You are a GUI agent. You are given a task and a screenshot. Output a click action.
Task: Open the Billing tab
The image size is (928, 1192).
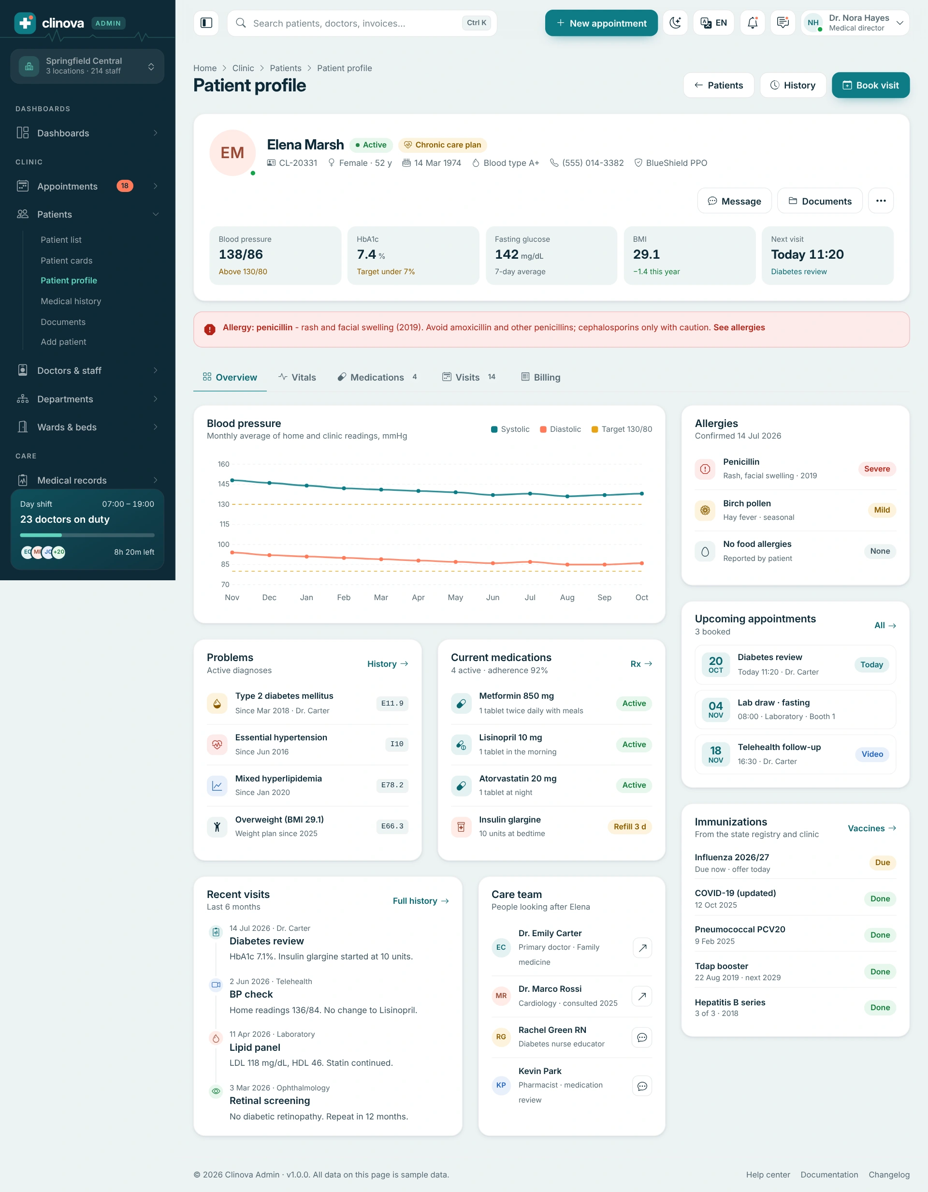(x=541, y=377)
